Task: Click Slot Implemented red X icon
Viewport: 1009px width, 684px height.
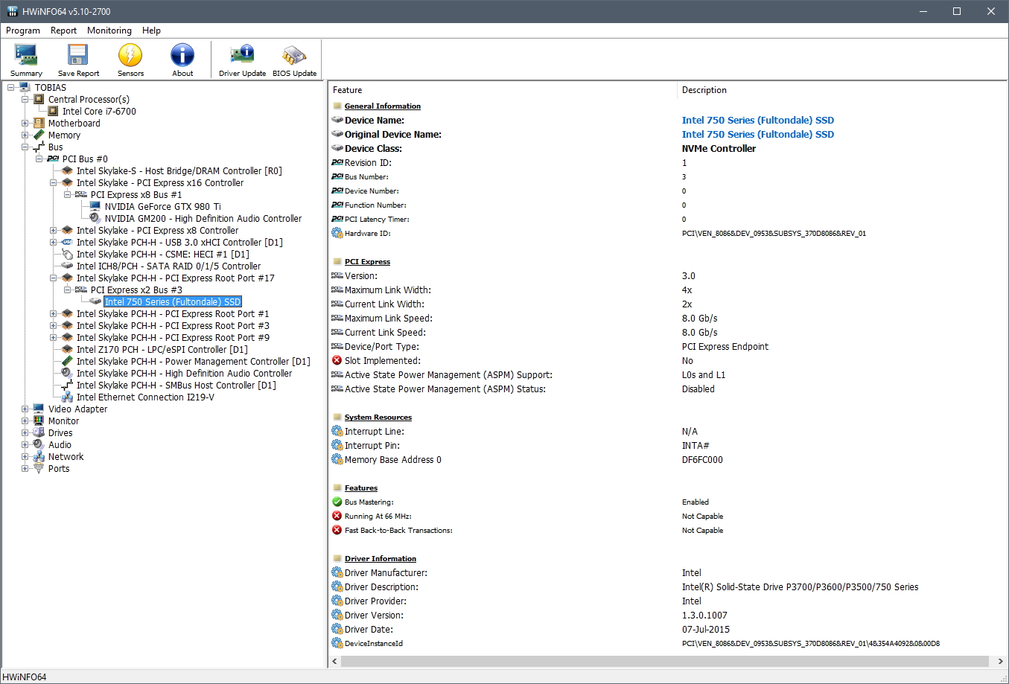Action: click(337, 361)
